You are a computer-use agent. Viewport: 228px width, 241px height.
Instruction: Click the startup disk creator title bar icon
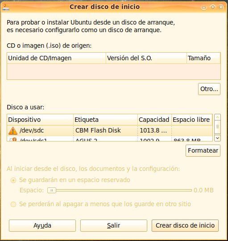[x=6, y=7]
